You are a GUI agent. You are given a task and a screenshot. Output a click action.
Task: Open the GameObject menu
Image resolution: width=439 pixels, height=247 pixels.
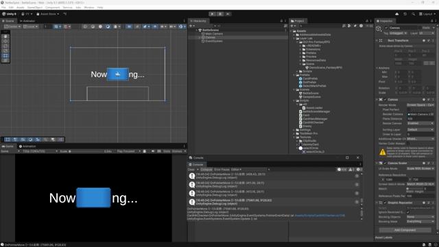35,8
